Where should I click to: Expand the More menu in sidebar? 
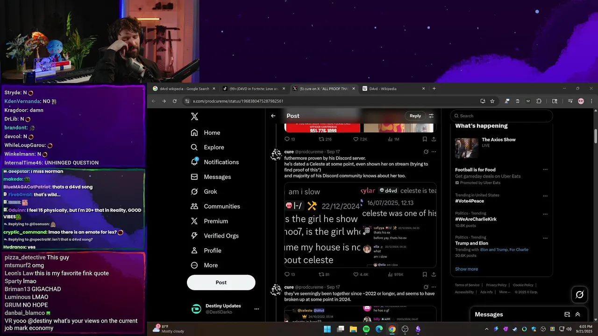pos(204,265)
